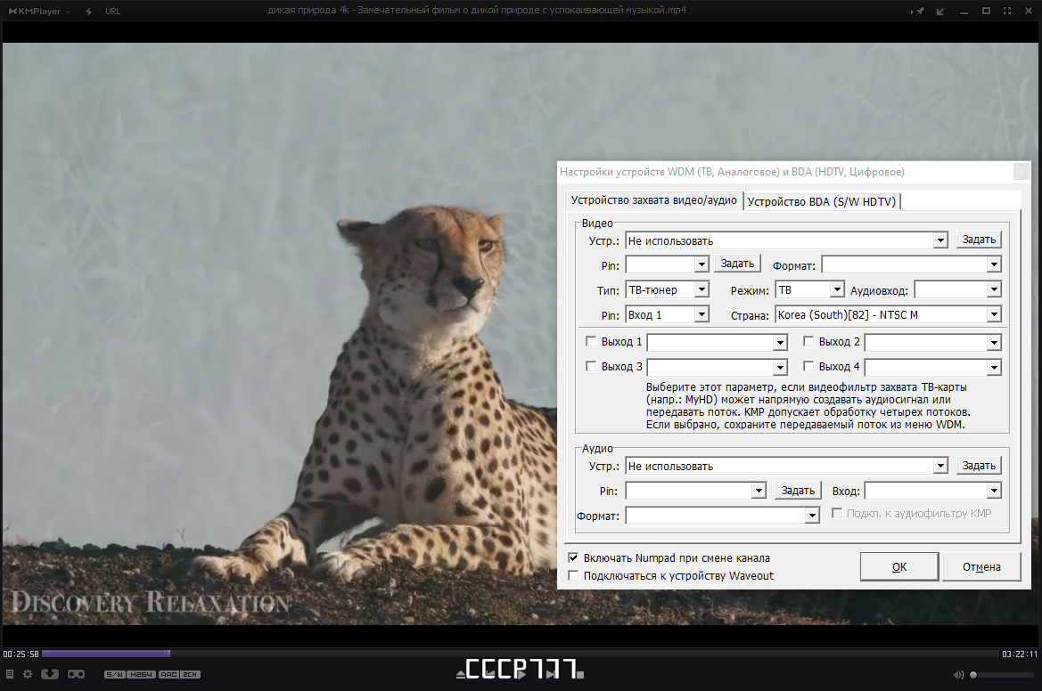Image resolution: width=1042 pixels, height=691 pixels.
Task: Click the VR goggles icon
Action: [x=77, y=674]
